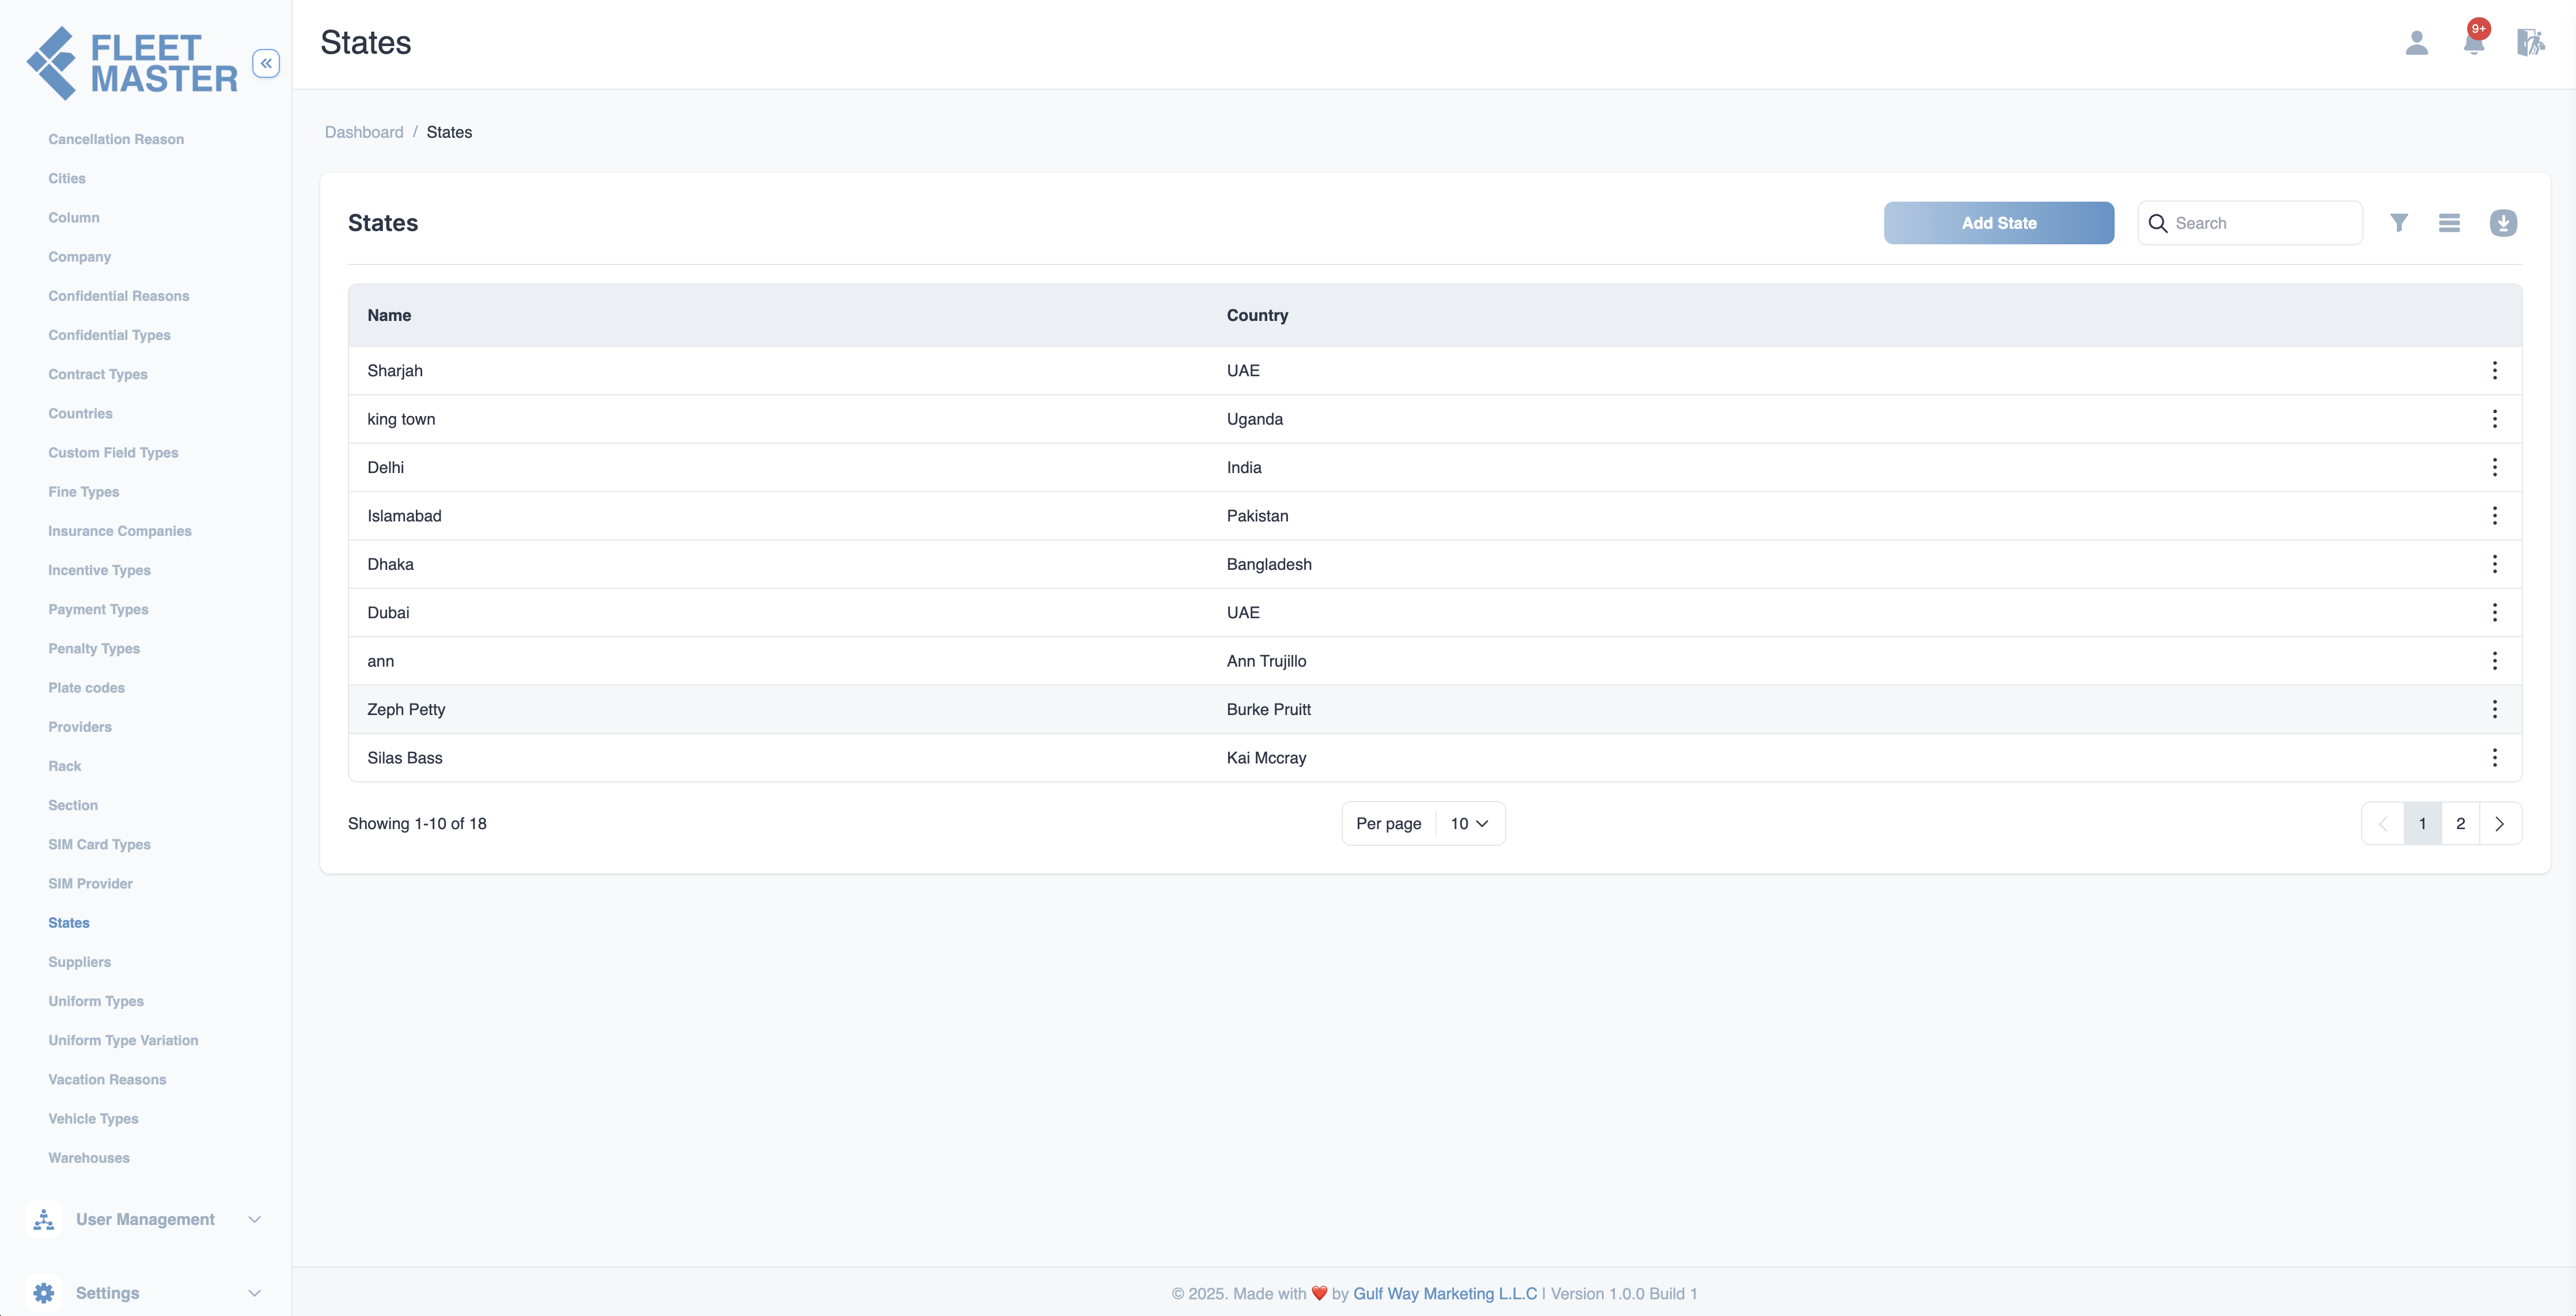Click the Add State button

(x=1998, y=223)
